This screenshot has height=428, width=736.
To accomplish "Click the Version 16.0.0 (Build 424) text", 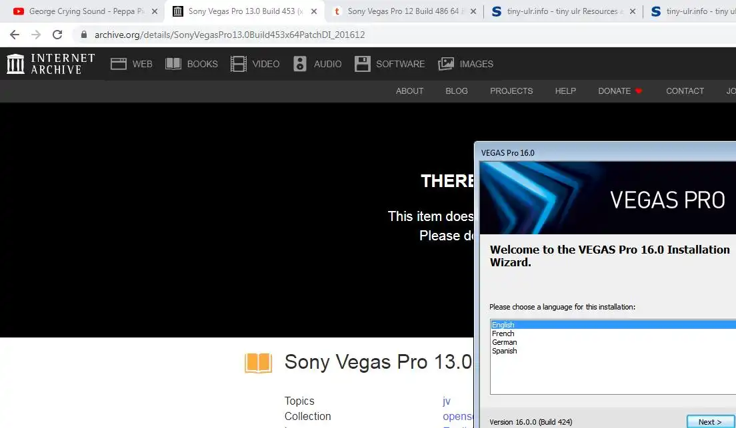I will pyautogui.click(x=531, y=422).
